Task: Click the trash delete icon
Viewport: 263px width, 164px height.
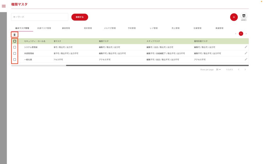Action: tap(15, 35)
